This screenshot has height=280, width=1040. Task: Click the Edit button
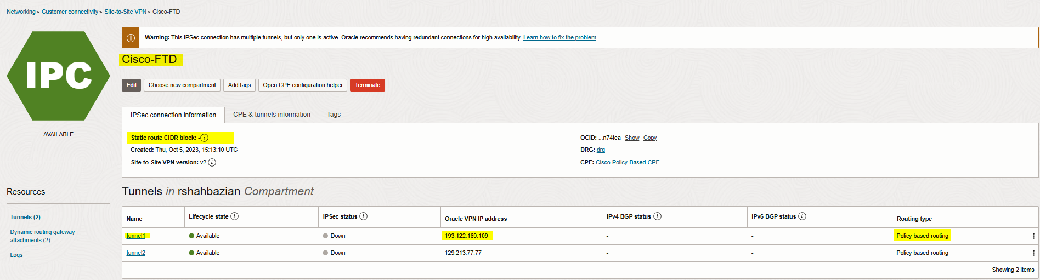[x=132, y=85]
